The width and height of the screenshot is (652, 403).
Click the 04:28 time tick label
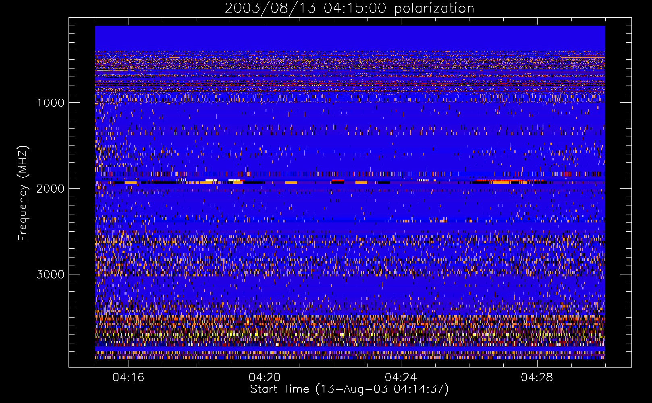(537, 378)
